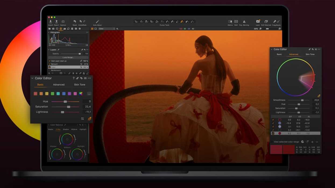This screenshot has width=335, height=188.
Task: Click the Saturation slider in Basic Color Editor
Action: pos(65,107)
